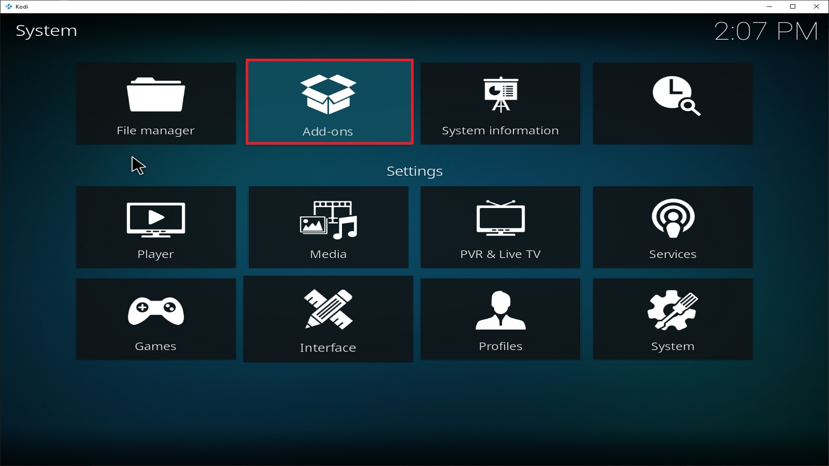This screenshot has width=829, height=466.
Task: Click the Settings section label
Action: pos(414,171)
